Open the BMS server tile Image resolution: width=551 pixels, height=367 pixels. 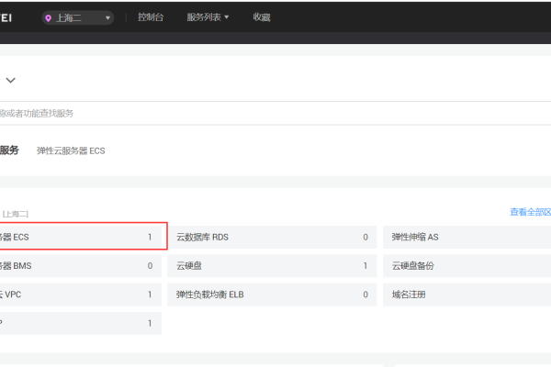[x=79, y=266]
